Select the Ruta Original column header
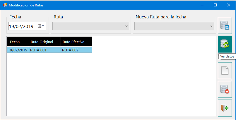The width and height of the screenshot is (236, 120). click(45, 42)
